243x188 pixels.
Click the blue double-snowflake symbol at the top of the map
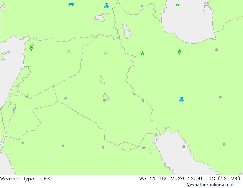click(x=71, y=4)
